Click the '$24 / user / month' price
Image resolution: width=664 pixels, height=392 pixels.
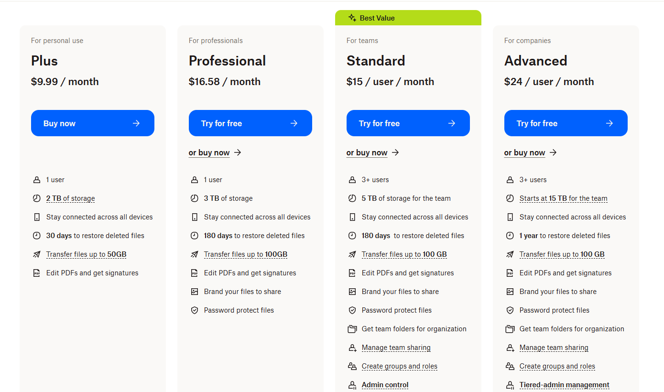549,82
